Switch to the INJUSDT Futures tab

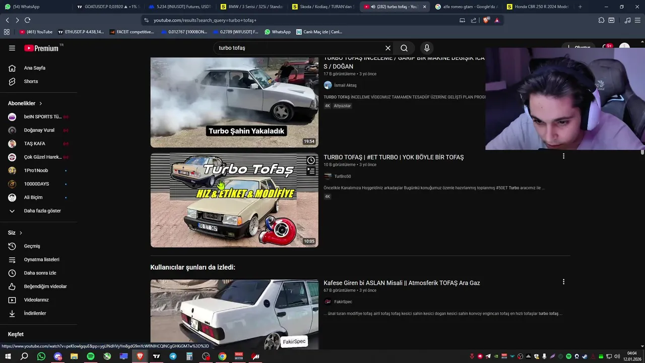179,7
